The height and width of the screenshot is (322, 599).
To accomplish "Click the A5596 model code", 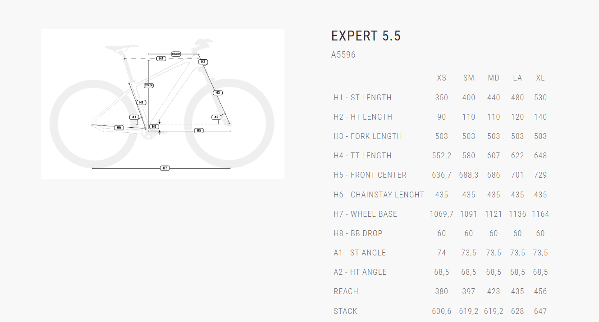I will (343, 55).
